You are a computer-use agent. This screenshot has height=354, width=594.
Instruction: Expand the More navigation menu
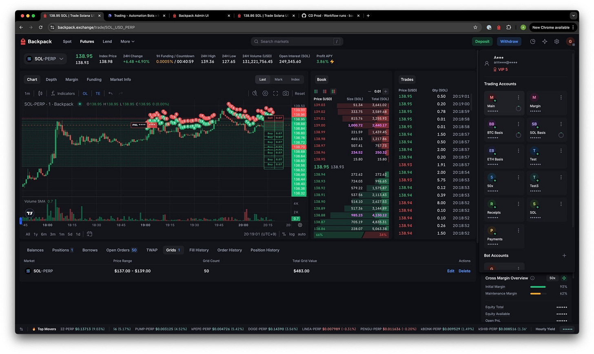point(127,42)
